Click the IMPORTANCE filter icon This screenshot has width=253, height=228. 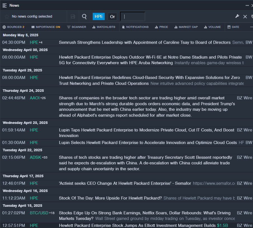[x=33, y=27]
